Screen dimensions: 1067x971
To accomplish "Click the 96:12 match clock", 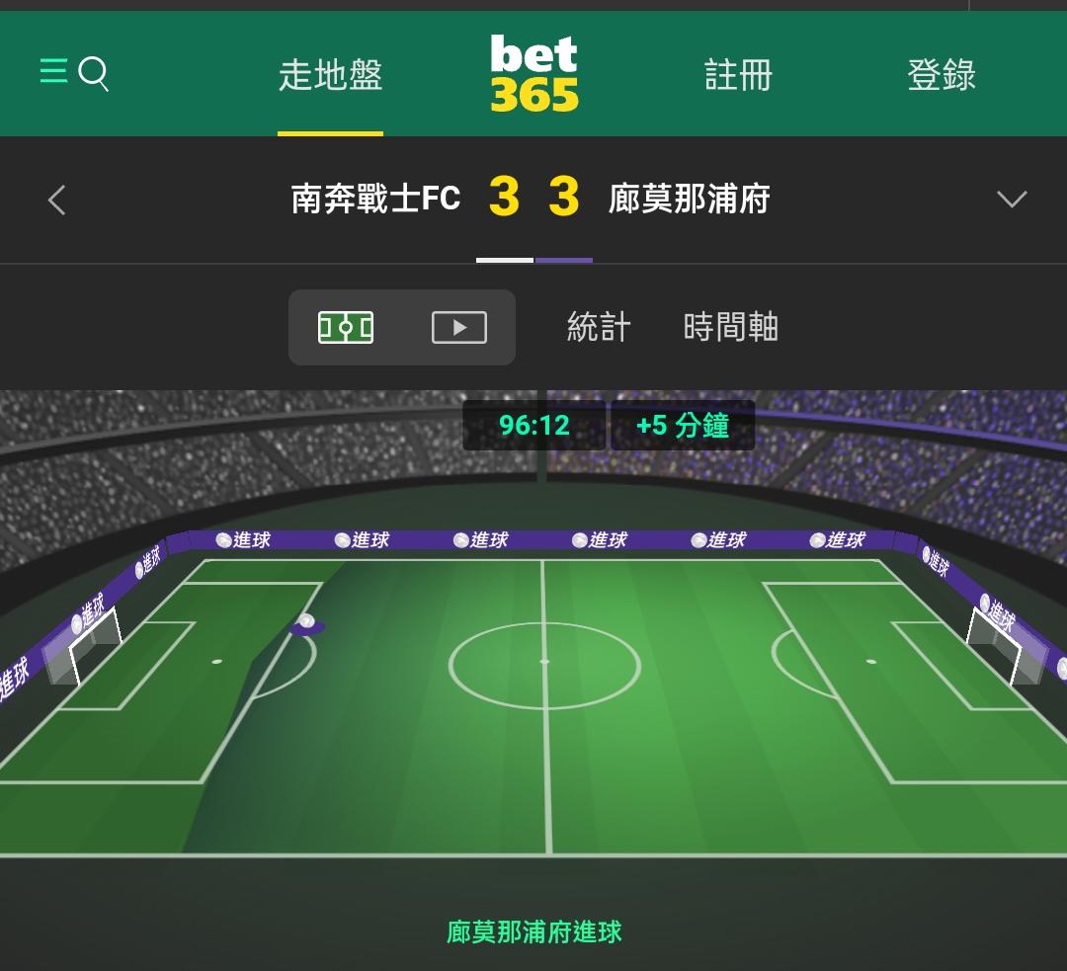I will pos(534,426).
